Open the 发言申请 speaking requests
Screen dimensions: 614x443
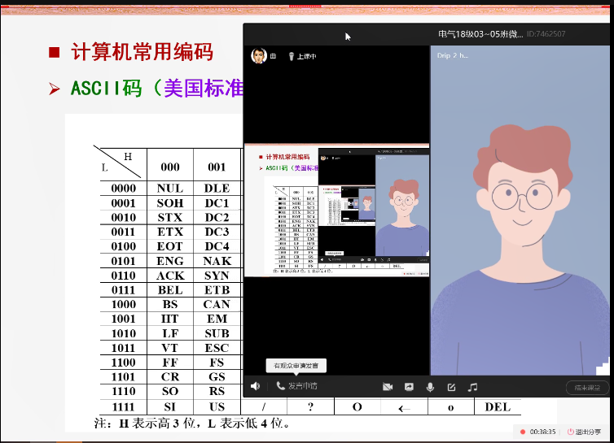coord(296,386)
